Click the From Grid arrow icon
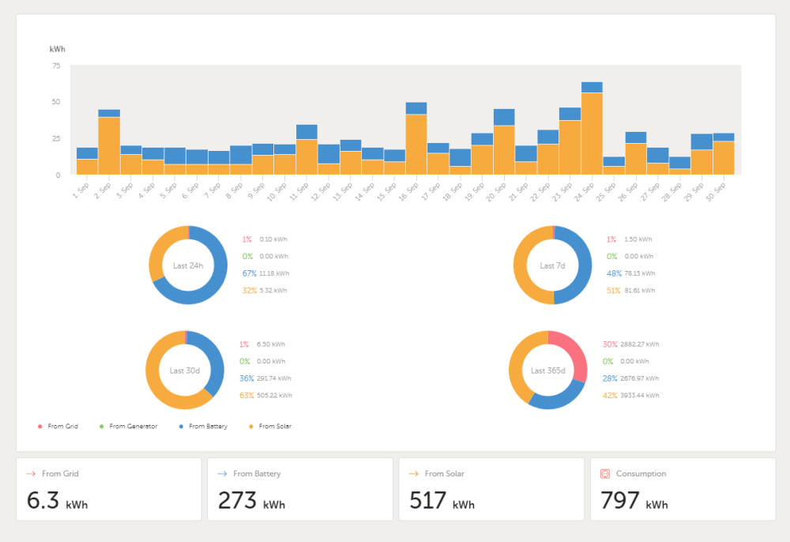The image size is (790, 542). (x=31, y=473)
